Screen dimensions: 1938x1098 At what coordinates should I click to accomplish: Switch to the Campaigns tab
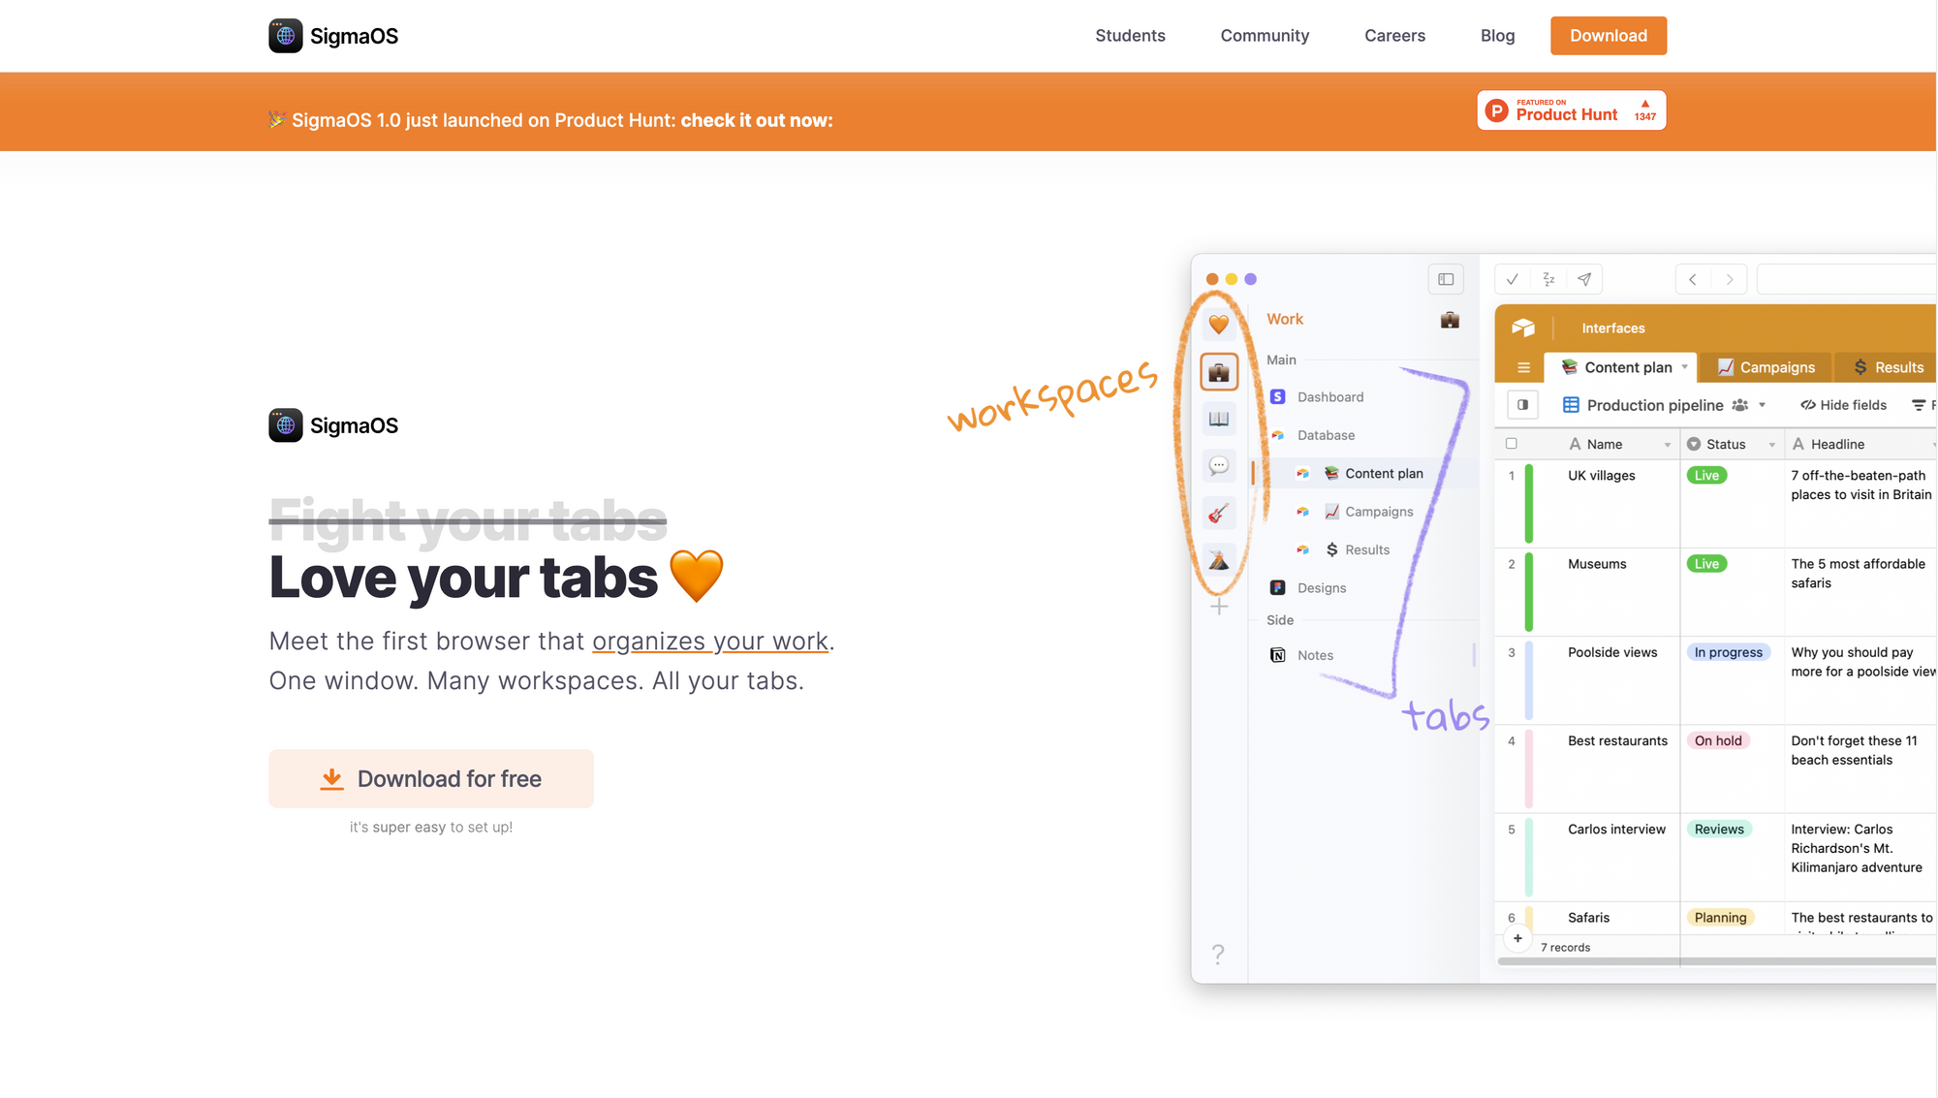coord(1766,367)
